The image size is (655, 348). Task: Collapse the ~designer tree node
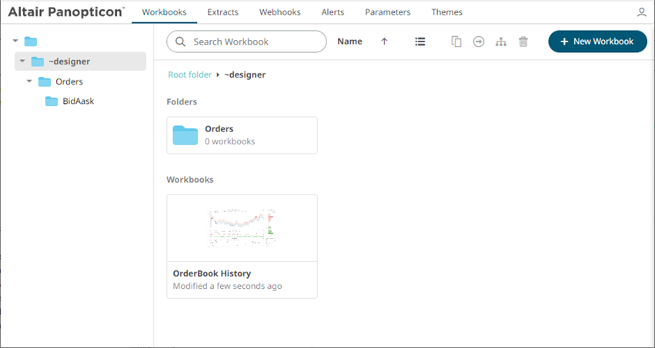(x=22, y=61)
